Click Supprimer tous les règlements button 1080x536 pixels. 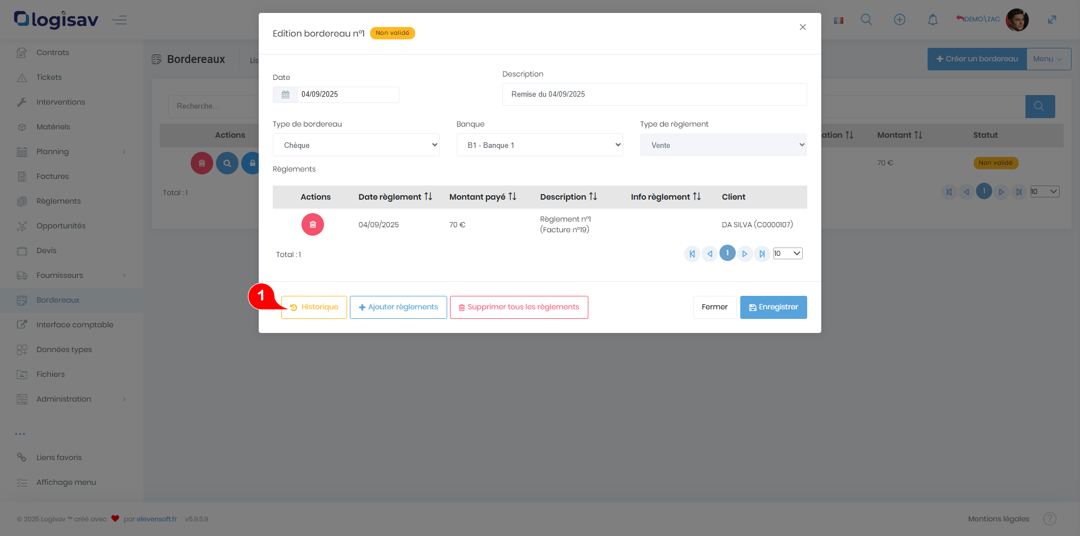[x=519, y=307]
